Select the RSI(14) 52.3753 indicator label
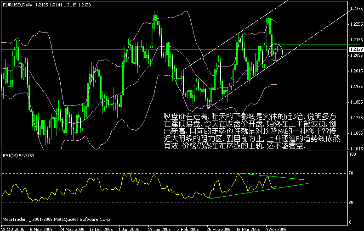The height and width of the screenshot is (231, 364). tap(18, 156)
